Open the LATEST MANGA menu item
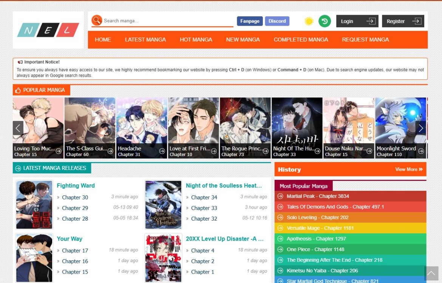The width and height of the screenshot is (442, 283). click(145, 40)
